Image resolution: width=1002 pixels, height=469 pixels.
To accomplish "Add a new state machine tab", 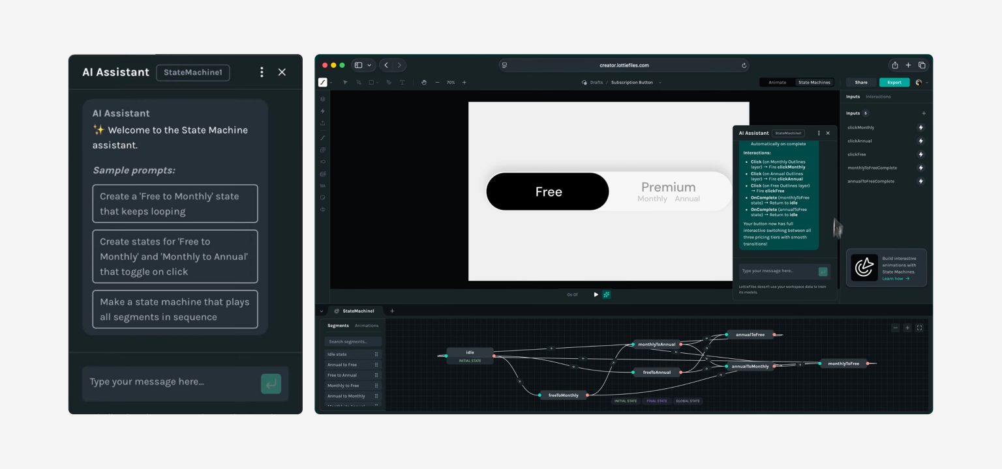I will pyautogui.click(x=392, y=311).
